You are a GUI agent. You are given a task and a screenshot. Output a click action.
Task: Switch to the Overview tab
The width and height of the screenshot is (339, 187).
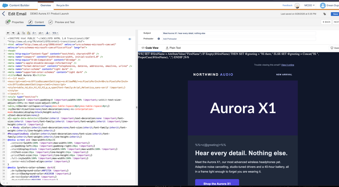point(46,5)
